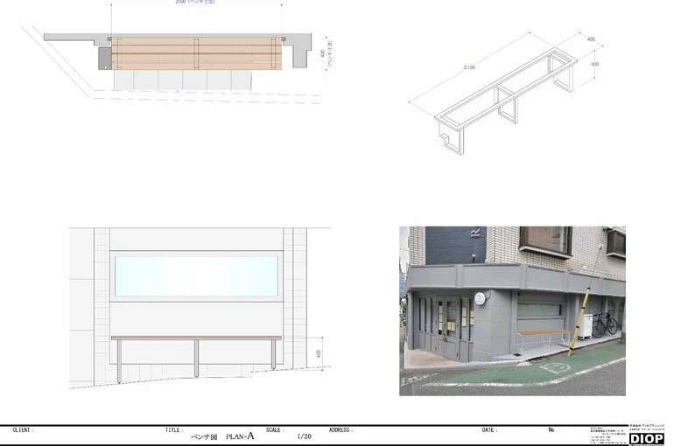This screenshot has height=446, width=674.
Task: Click the round shop sign in photo
Action: point(481,298)
